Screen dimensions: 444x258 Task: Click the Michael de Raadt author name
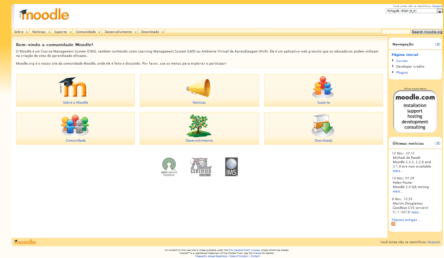(x=407, y=158)
